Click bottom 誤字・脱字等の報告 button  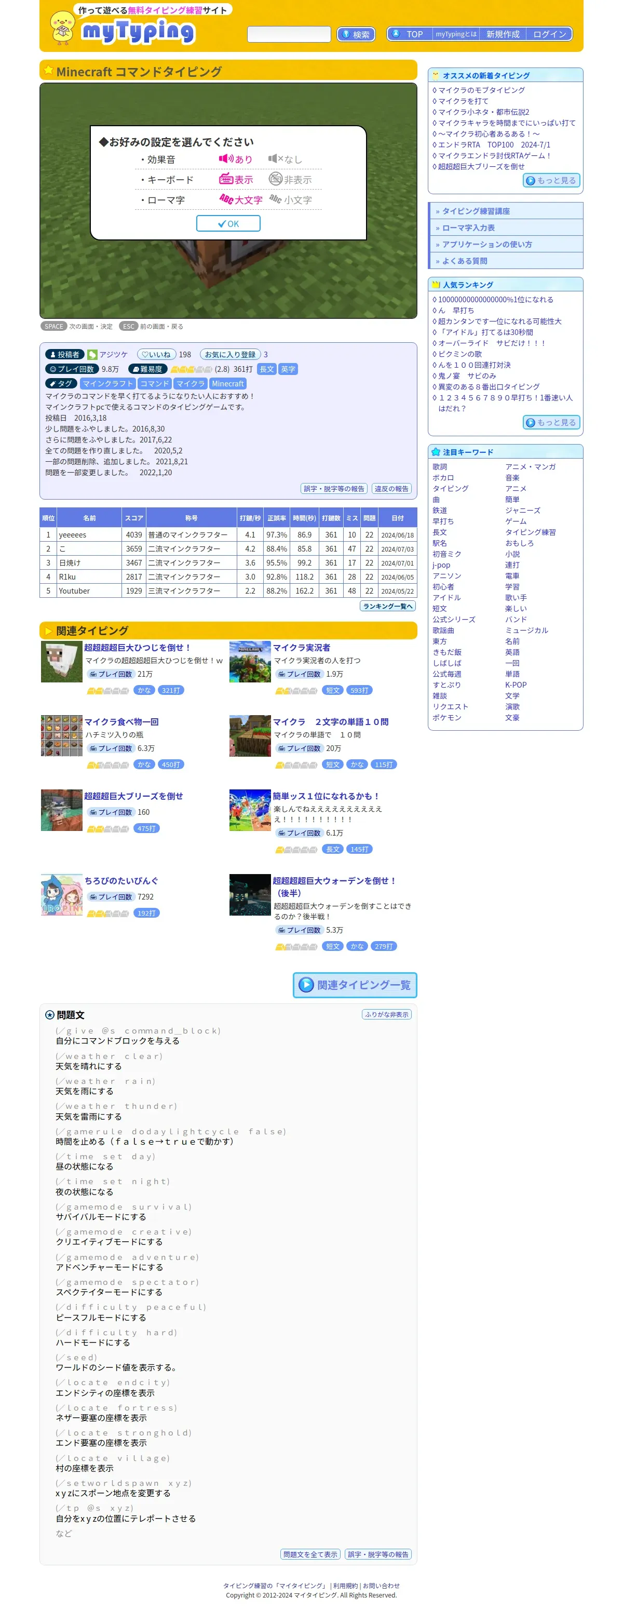coord(377,1554)
